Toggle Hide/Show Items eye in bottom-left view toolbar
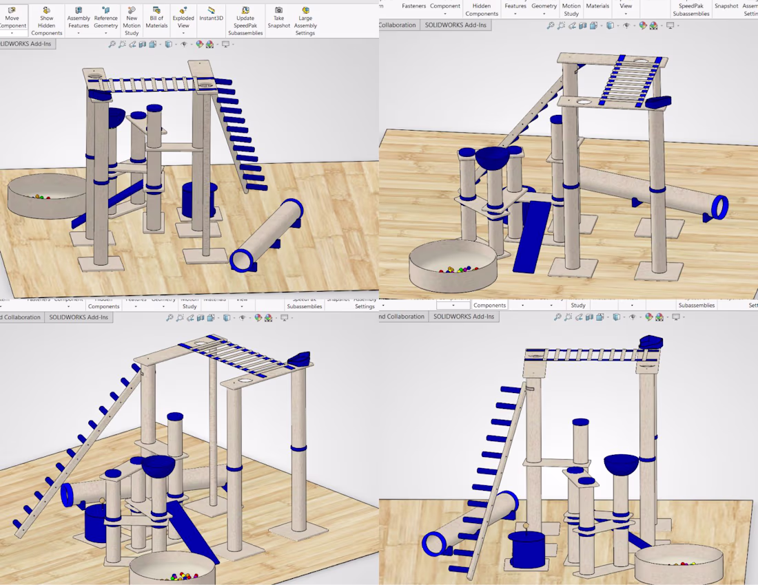Screen dimensions: 758x585 [x=243, y=317]
